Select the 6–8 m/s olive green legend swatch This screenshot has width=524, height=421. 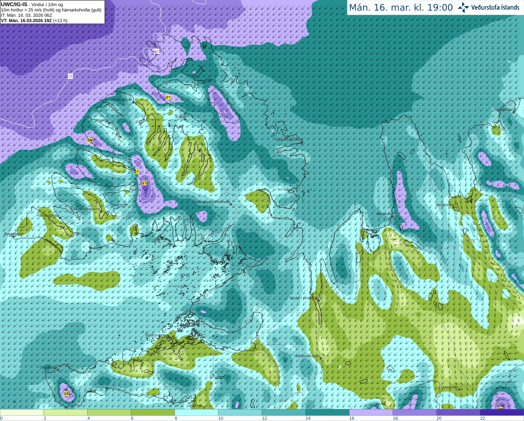[x=153, y=412]
